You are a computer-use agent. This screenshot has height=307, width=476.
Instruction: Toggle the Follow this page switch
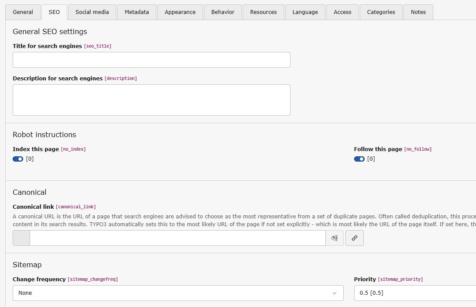point(359,159)
